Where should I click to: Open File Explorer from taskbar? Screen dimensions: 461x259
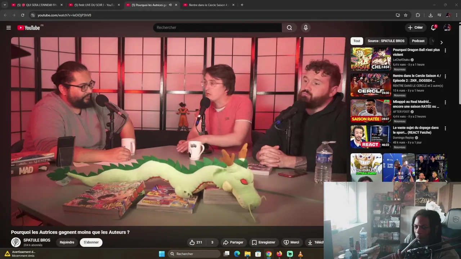(247, 254)
